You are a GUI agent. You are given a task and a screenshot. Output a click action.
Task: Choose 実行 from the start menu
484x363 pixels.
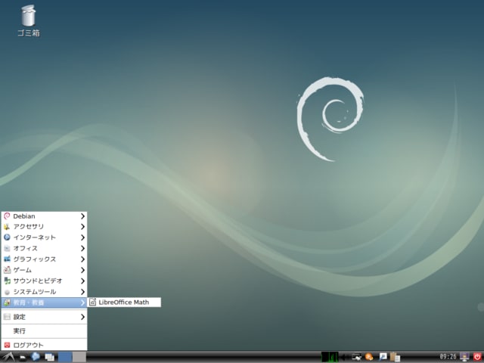44,331
